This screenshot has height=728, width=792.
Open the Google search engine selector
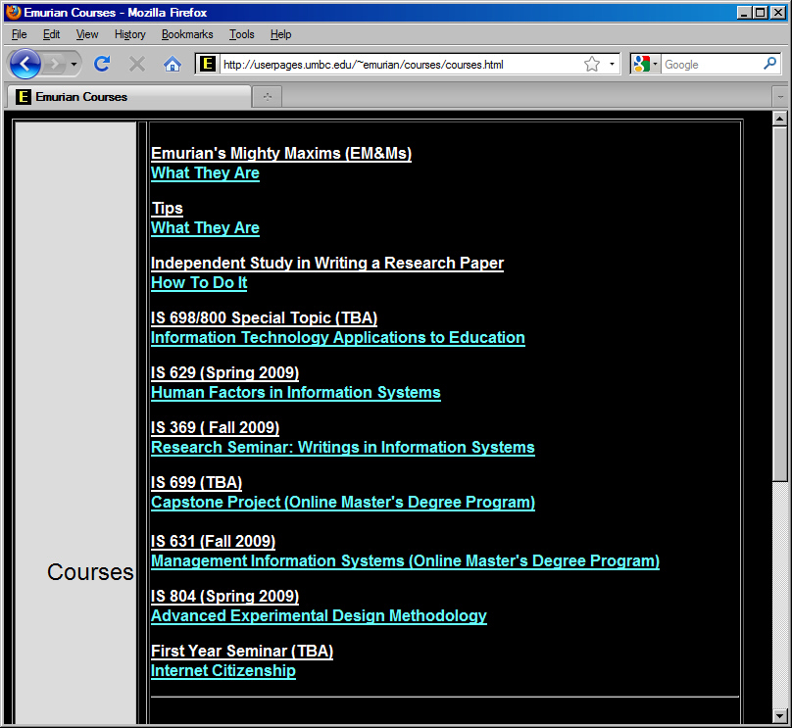pos(646,64)
